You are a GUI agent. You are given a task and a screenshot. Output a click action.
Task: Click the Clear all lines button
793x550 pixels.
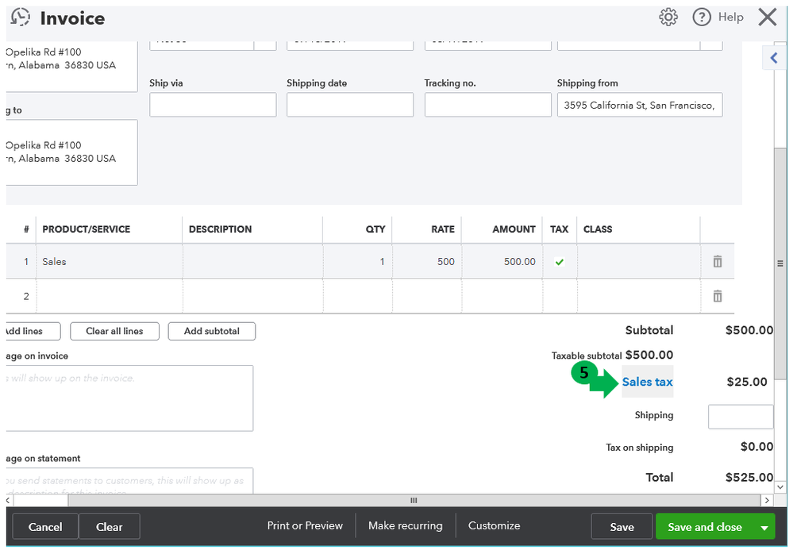(114, 331)
